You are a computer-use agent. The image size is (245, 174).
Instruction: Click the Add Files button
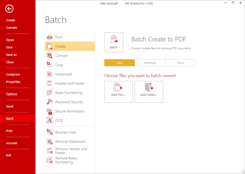click(118, 92)
